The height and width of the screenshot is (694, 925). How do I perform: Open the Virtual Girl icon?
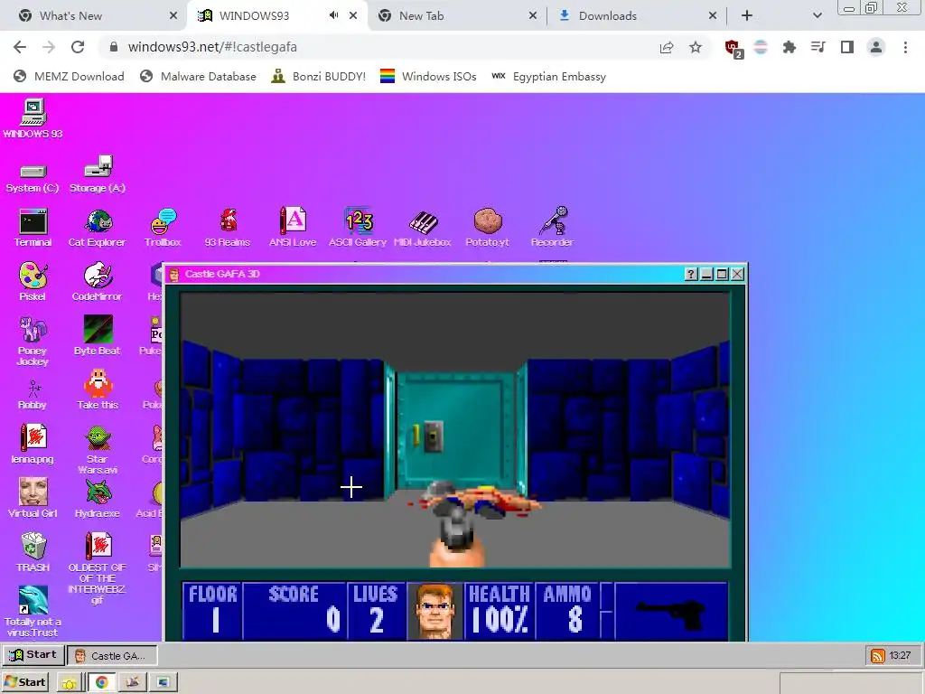[33, 498]
